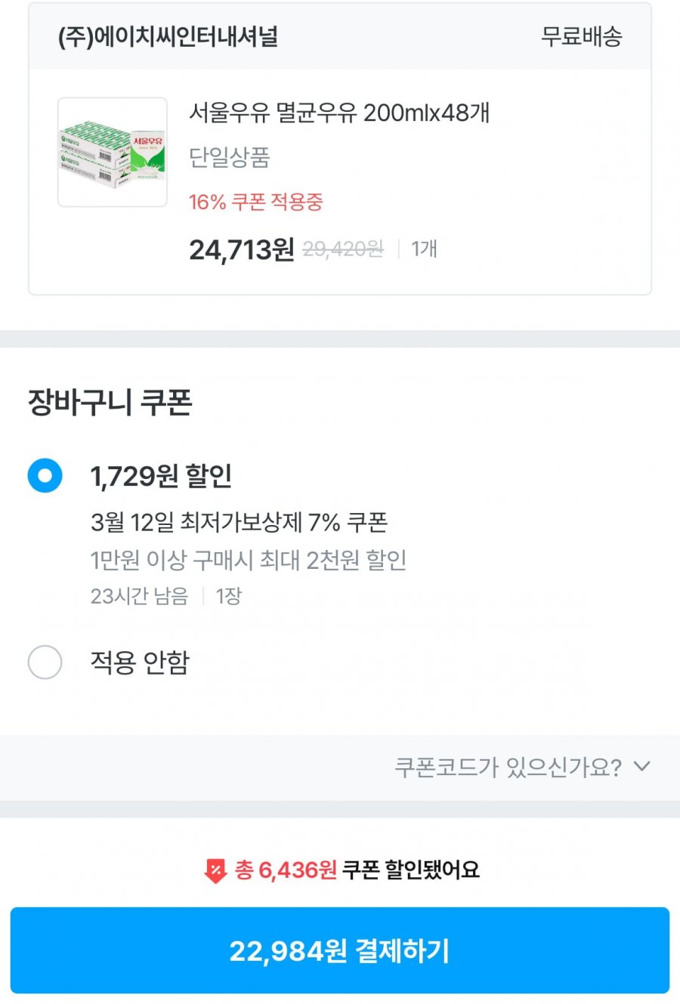The width and height of the screenshot is (680, 1004).
Task: Tap the 22,984원 결제하기 payment button
Action: click(340, 950)
